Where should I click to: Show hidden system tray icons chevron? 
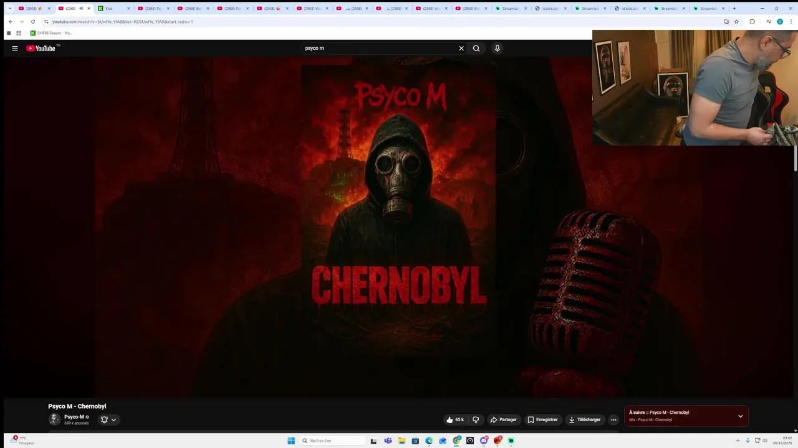738,441
